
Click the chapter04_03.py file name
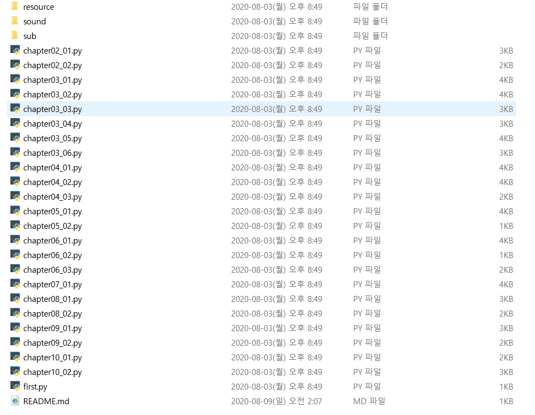click(x=53, y=197)
